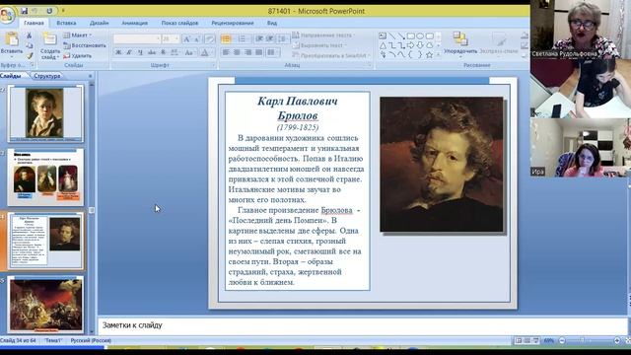Insert a text box from shapes gallery
631x355 pixels.
pos(383,36)
